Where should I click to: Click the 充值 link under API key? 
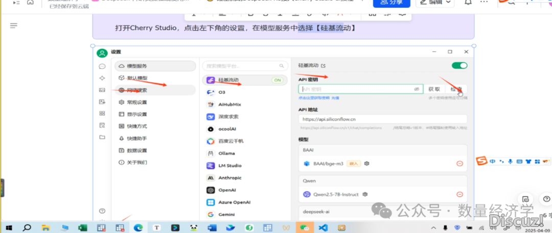coord(335,98)
